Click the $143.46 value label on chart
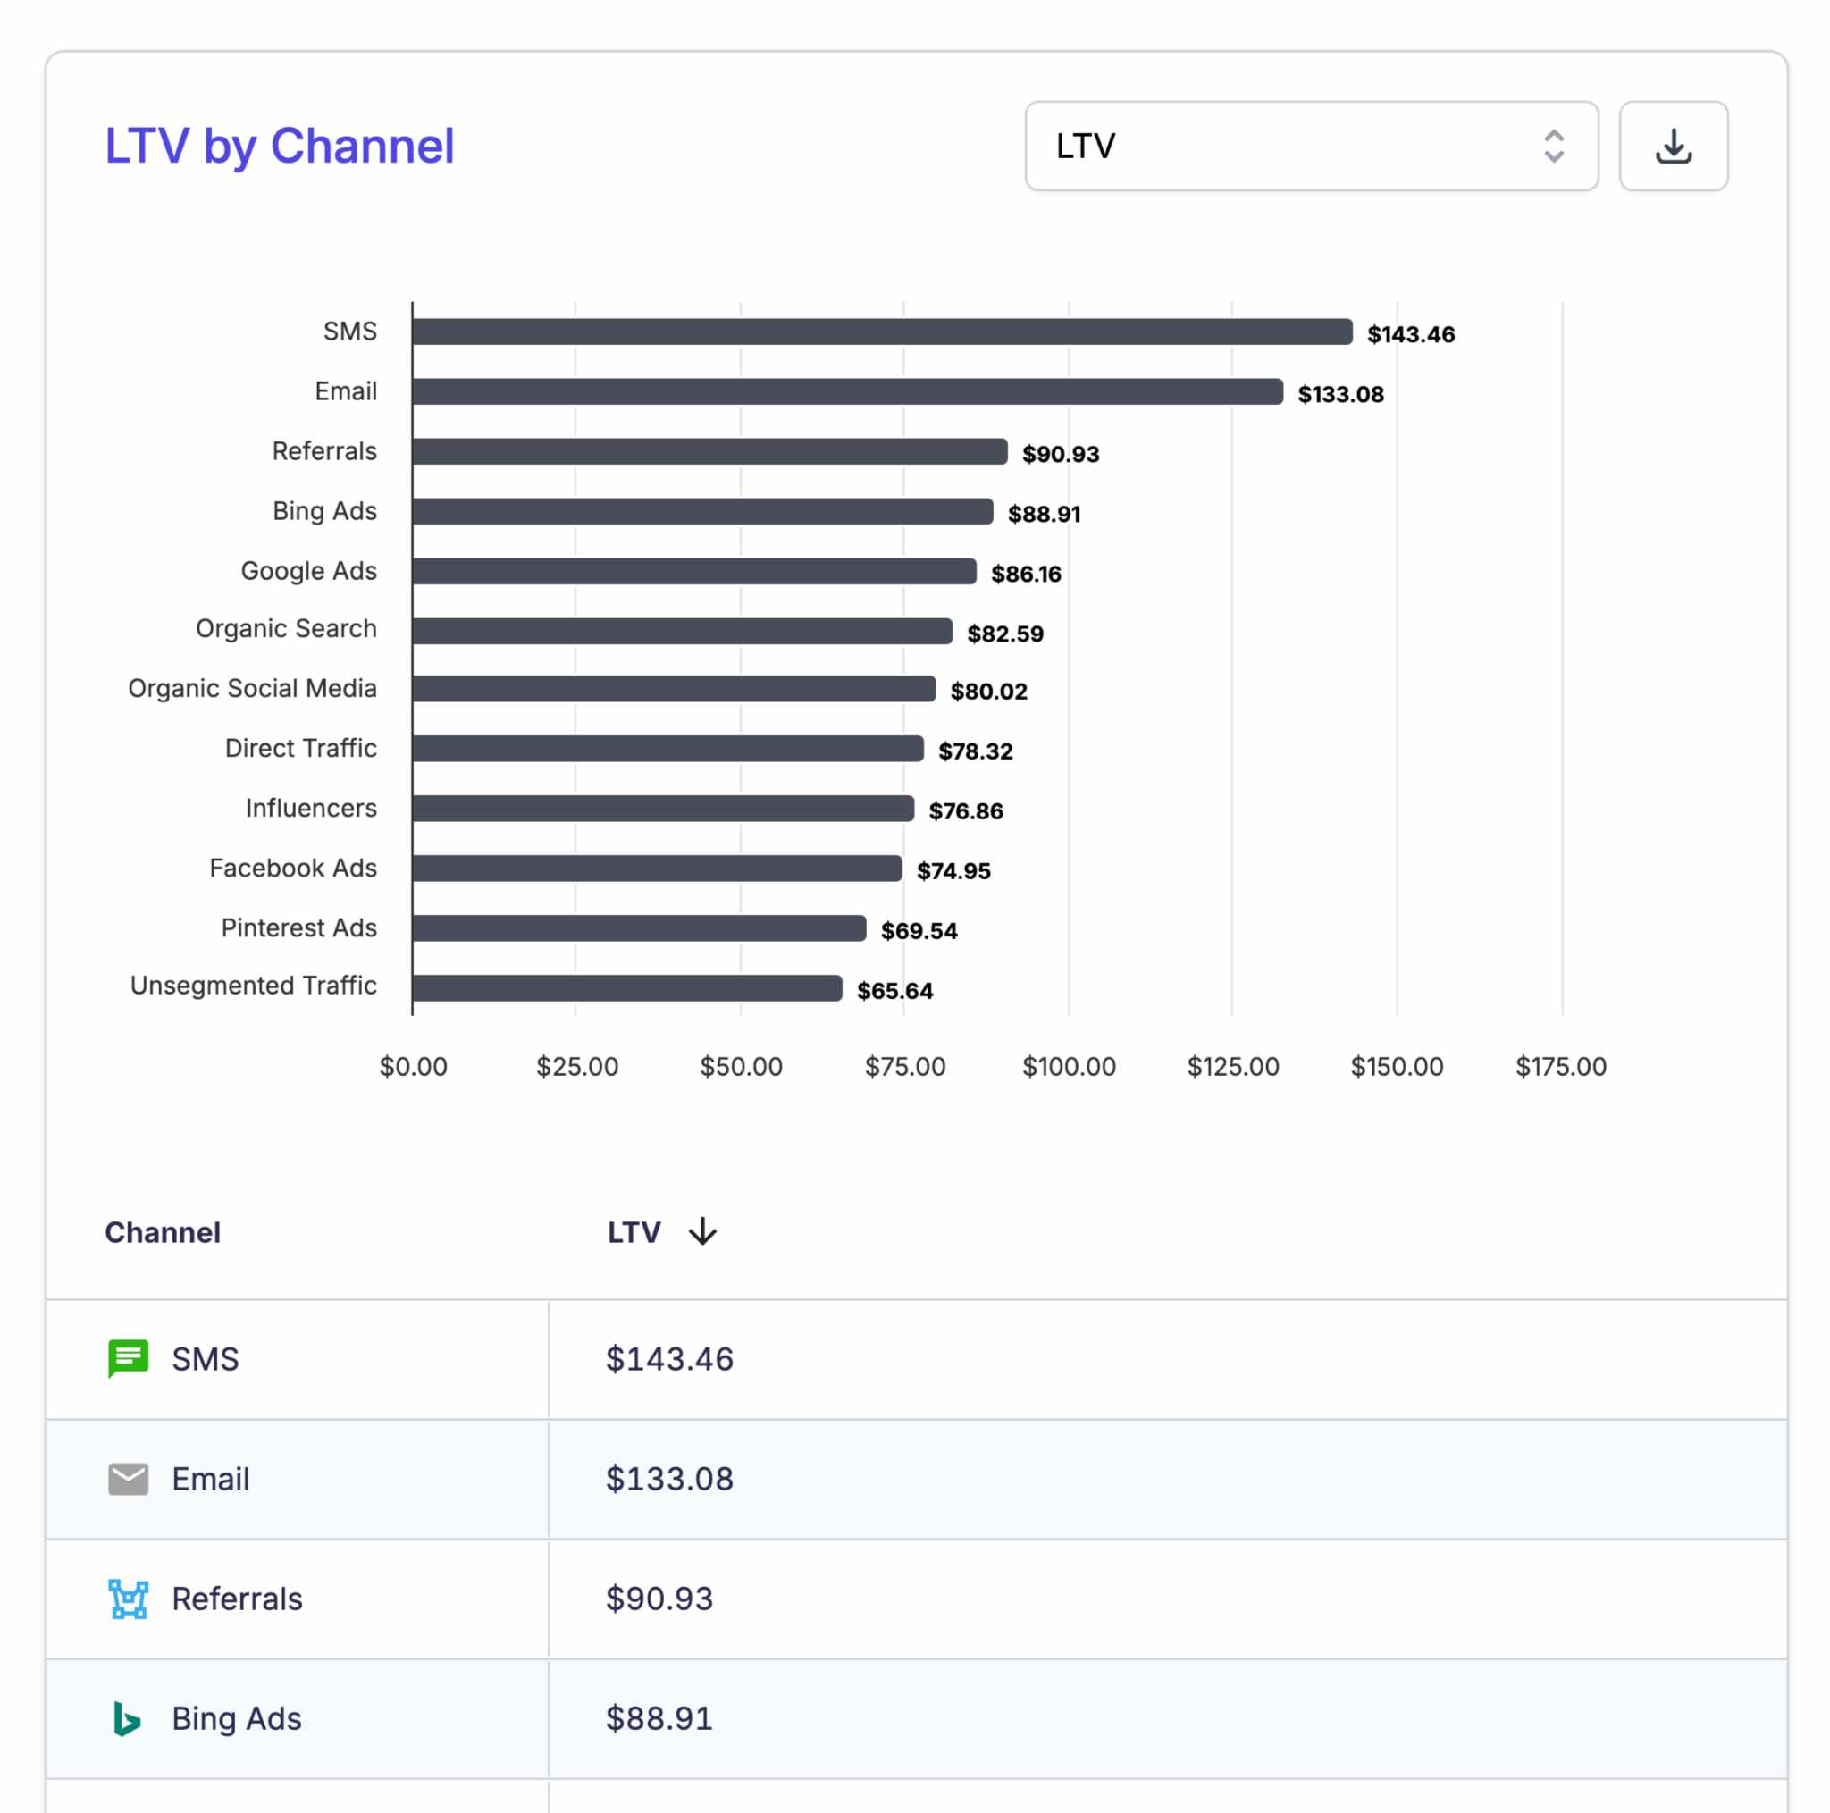Screen dimensions: 1830x1813 point(1408,333)
